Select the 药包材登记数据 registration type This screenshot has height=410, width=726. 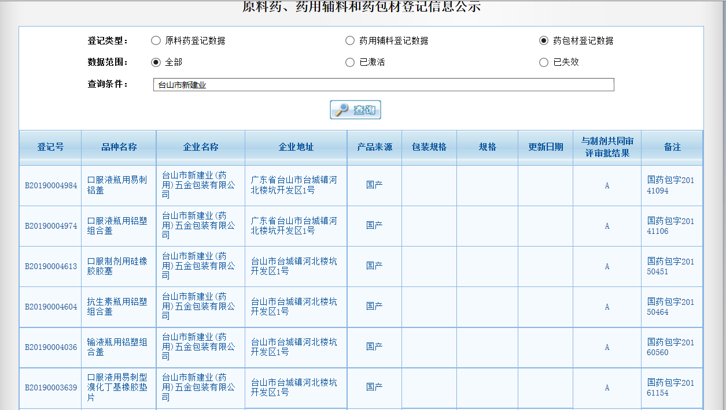[x=543, y=40]
